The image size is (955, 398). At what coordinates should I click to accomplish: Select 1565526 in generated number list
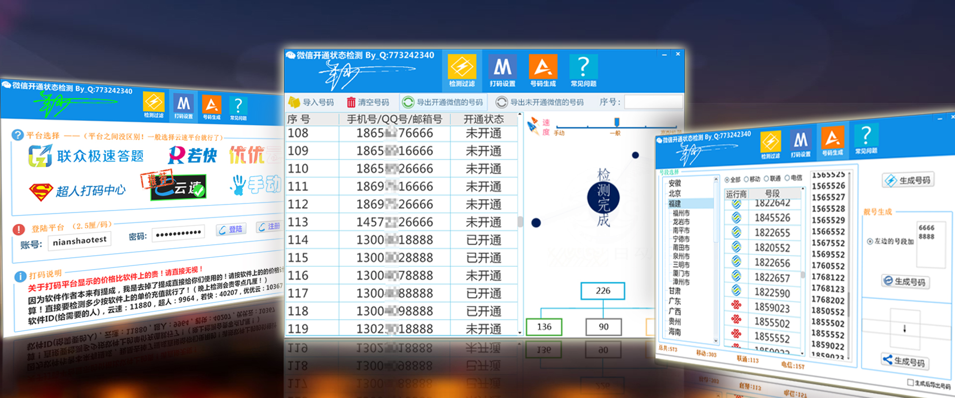pos(828,186)
